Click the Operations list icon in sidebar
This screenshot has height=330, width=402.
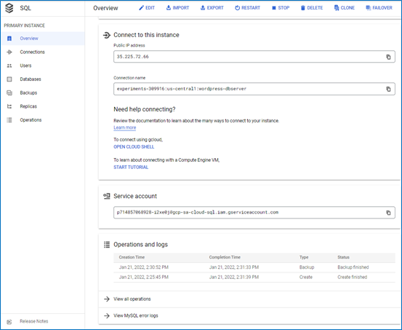point(9,120)
